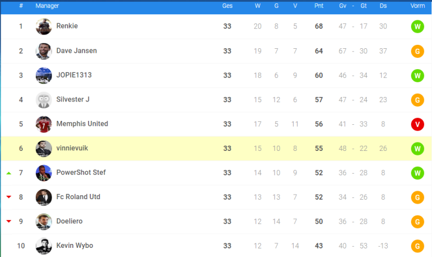Click the red V form badge for Memphis United

tap(417, 124)
